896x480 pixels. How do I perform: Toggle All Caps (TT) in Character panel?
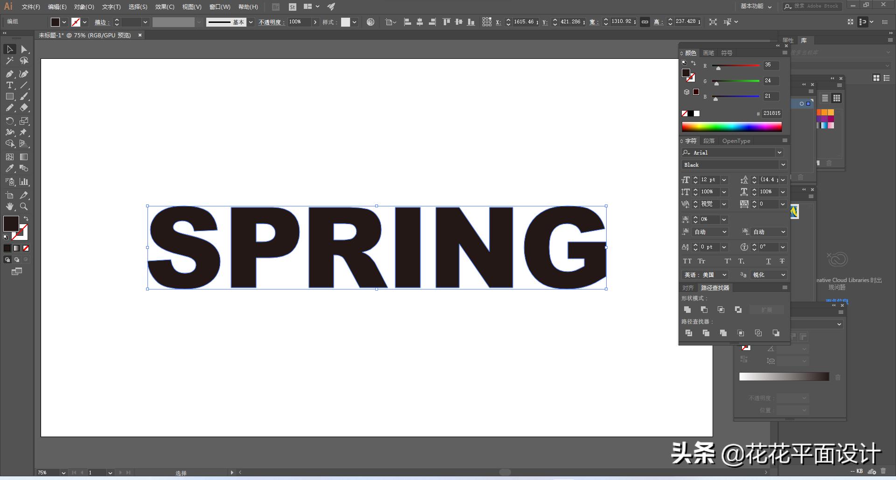click(x=687, y=261)
